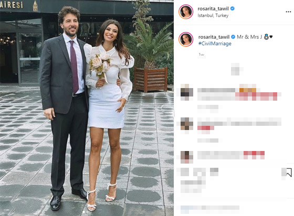The height and width of the screenshot is (216, 294).
Task: Click the blurred like heart icon
Action: click(x=185, y=172)
